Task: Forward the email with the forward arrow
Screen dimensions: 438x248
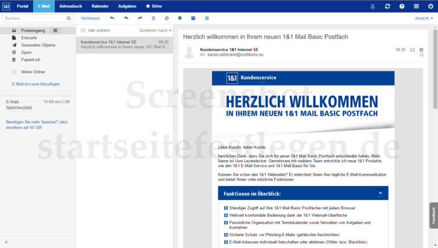Action: point(140,18)
